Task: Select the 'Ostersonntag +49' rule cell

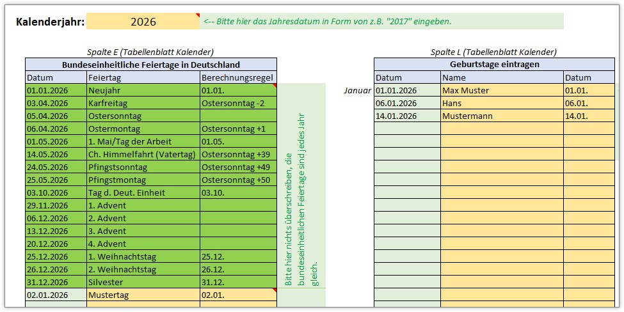Action: pos(238,167)
